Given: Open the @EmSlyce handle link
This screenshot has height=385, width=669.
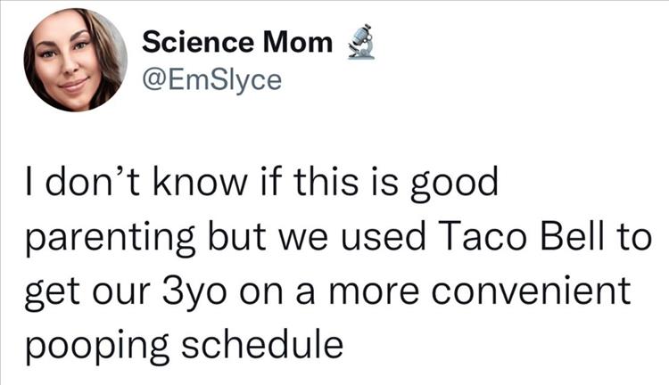Looking at the screenshot, I should pos(211,81).
